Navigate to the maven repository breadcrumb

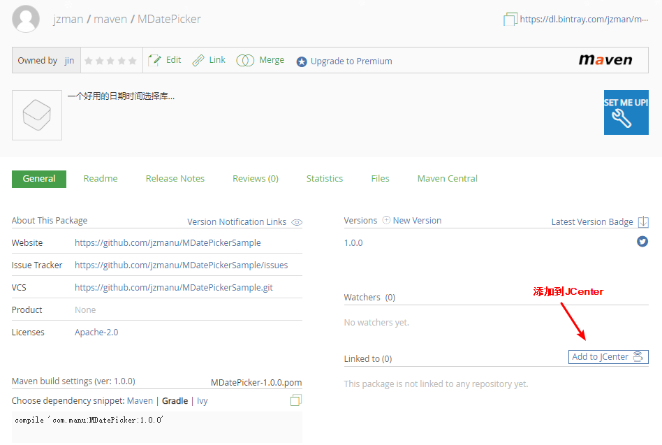[110, 19]
